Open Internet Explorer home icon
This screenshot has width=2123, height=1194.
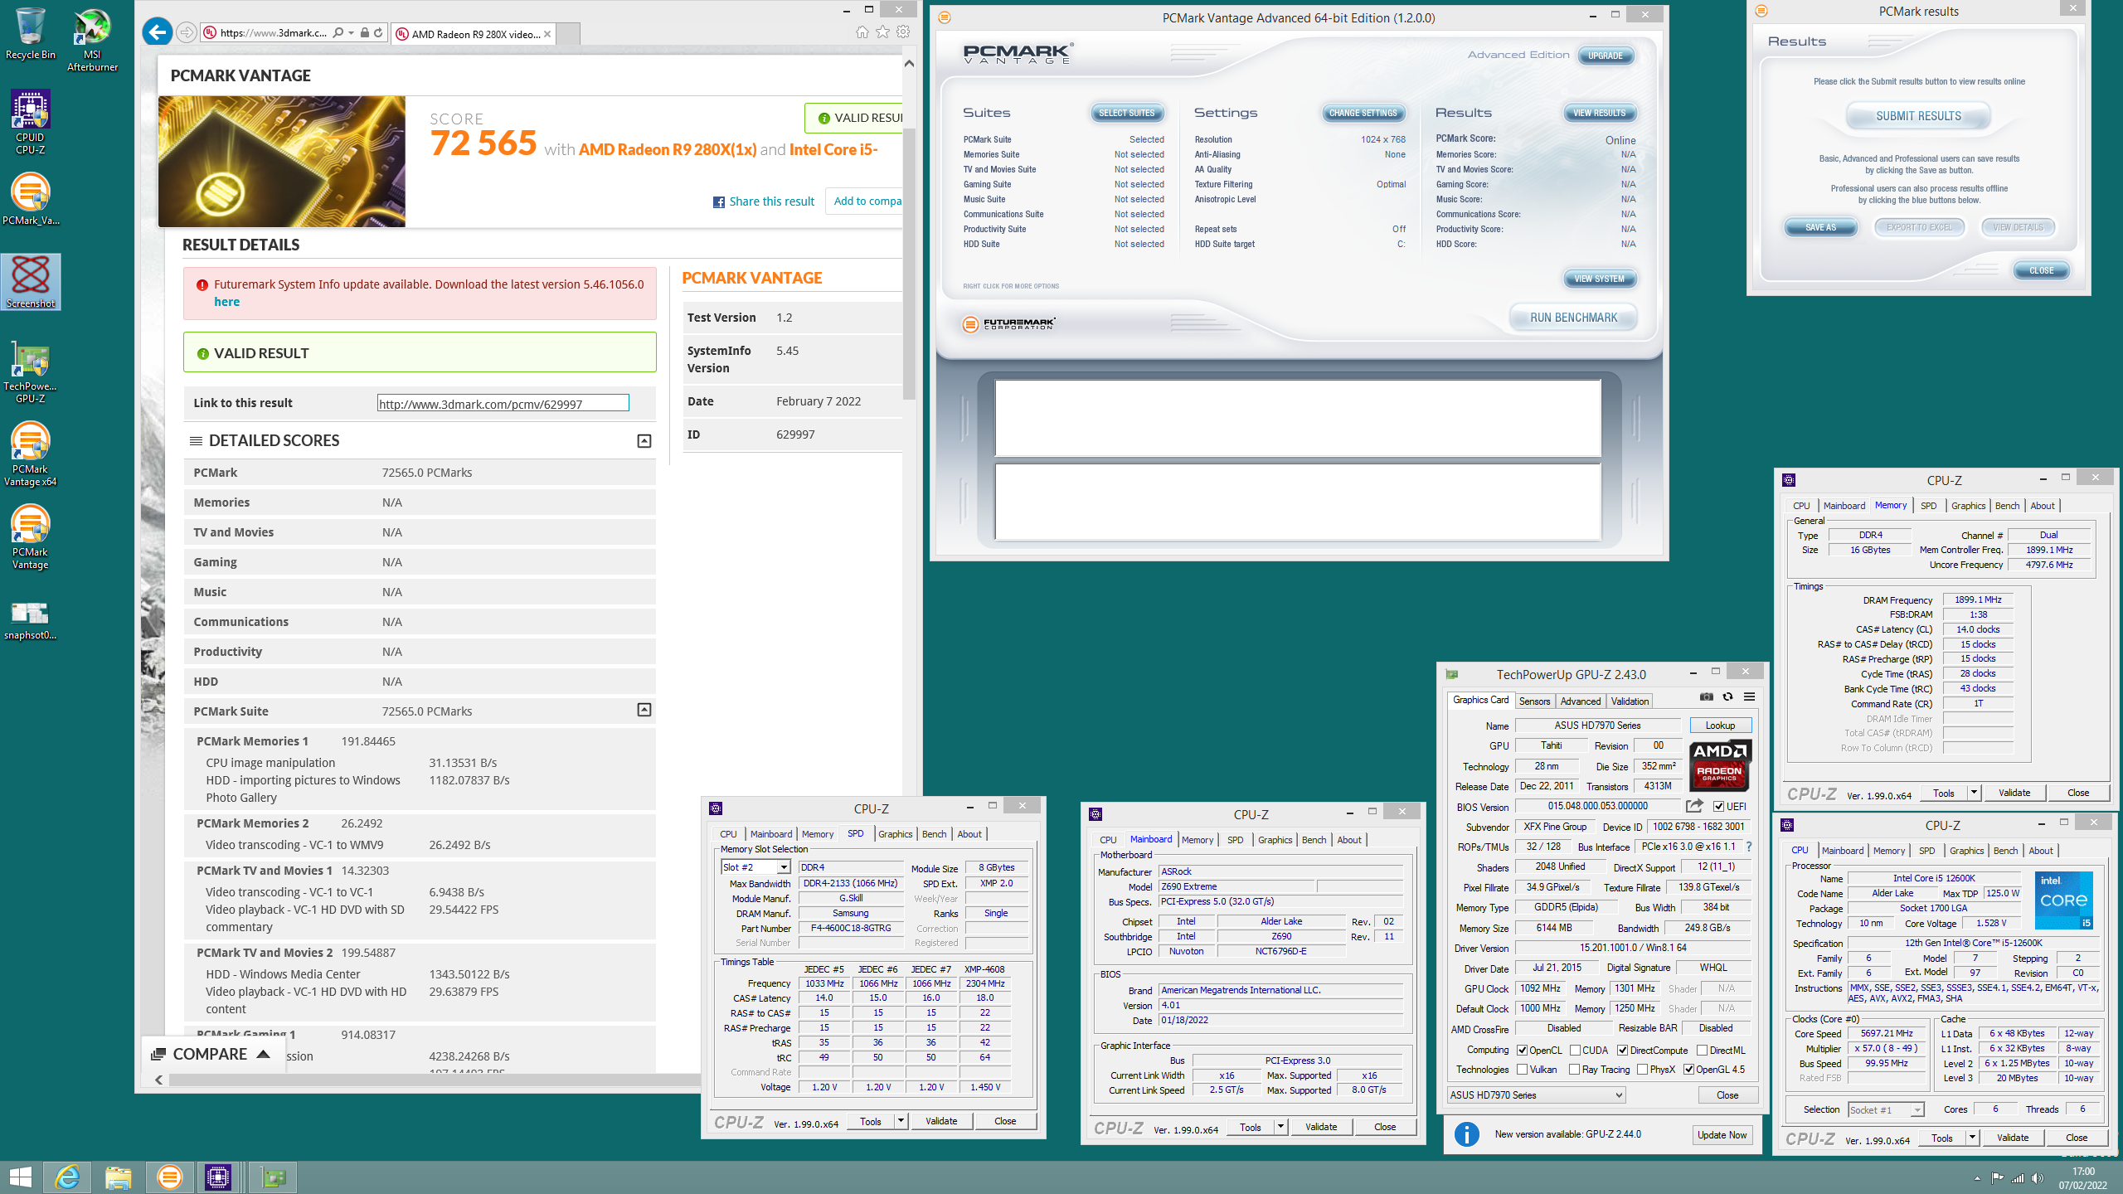pos(862,32)
